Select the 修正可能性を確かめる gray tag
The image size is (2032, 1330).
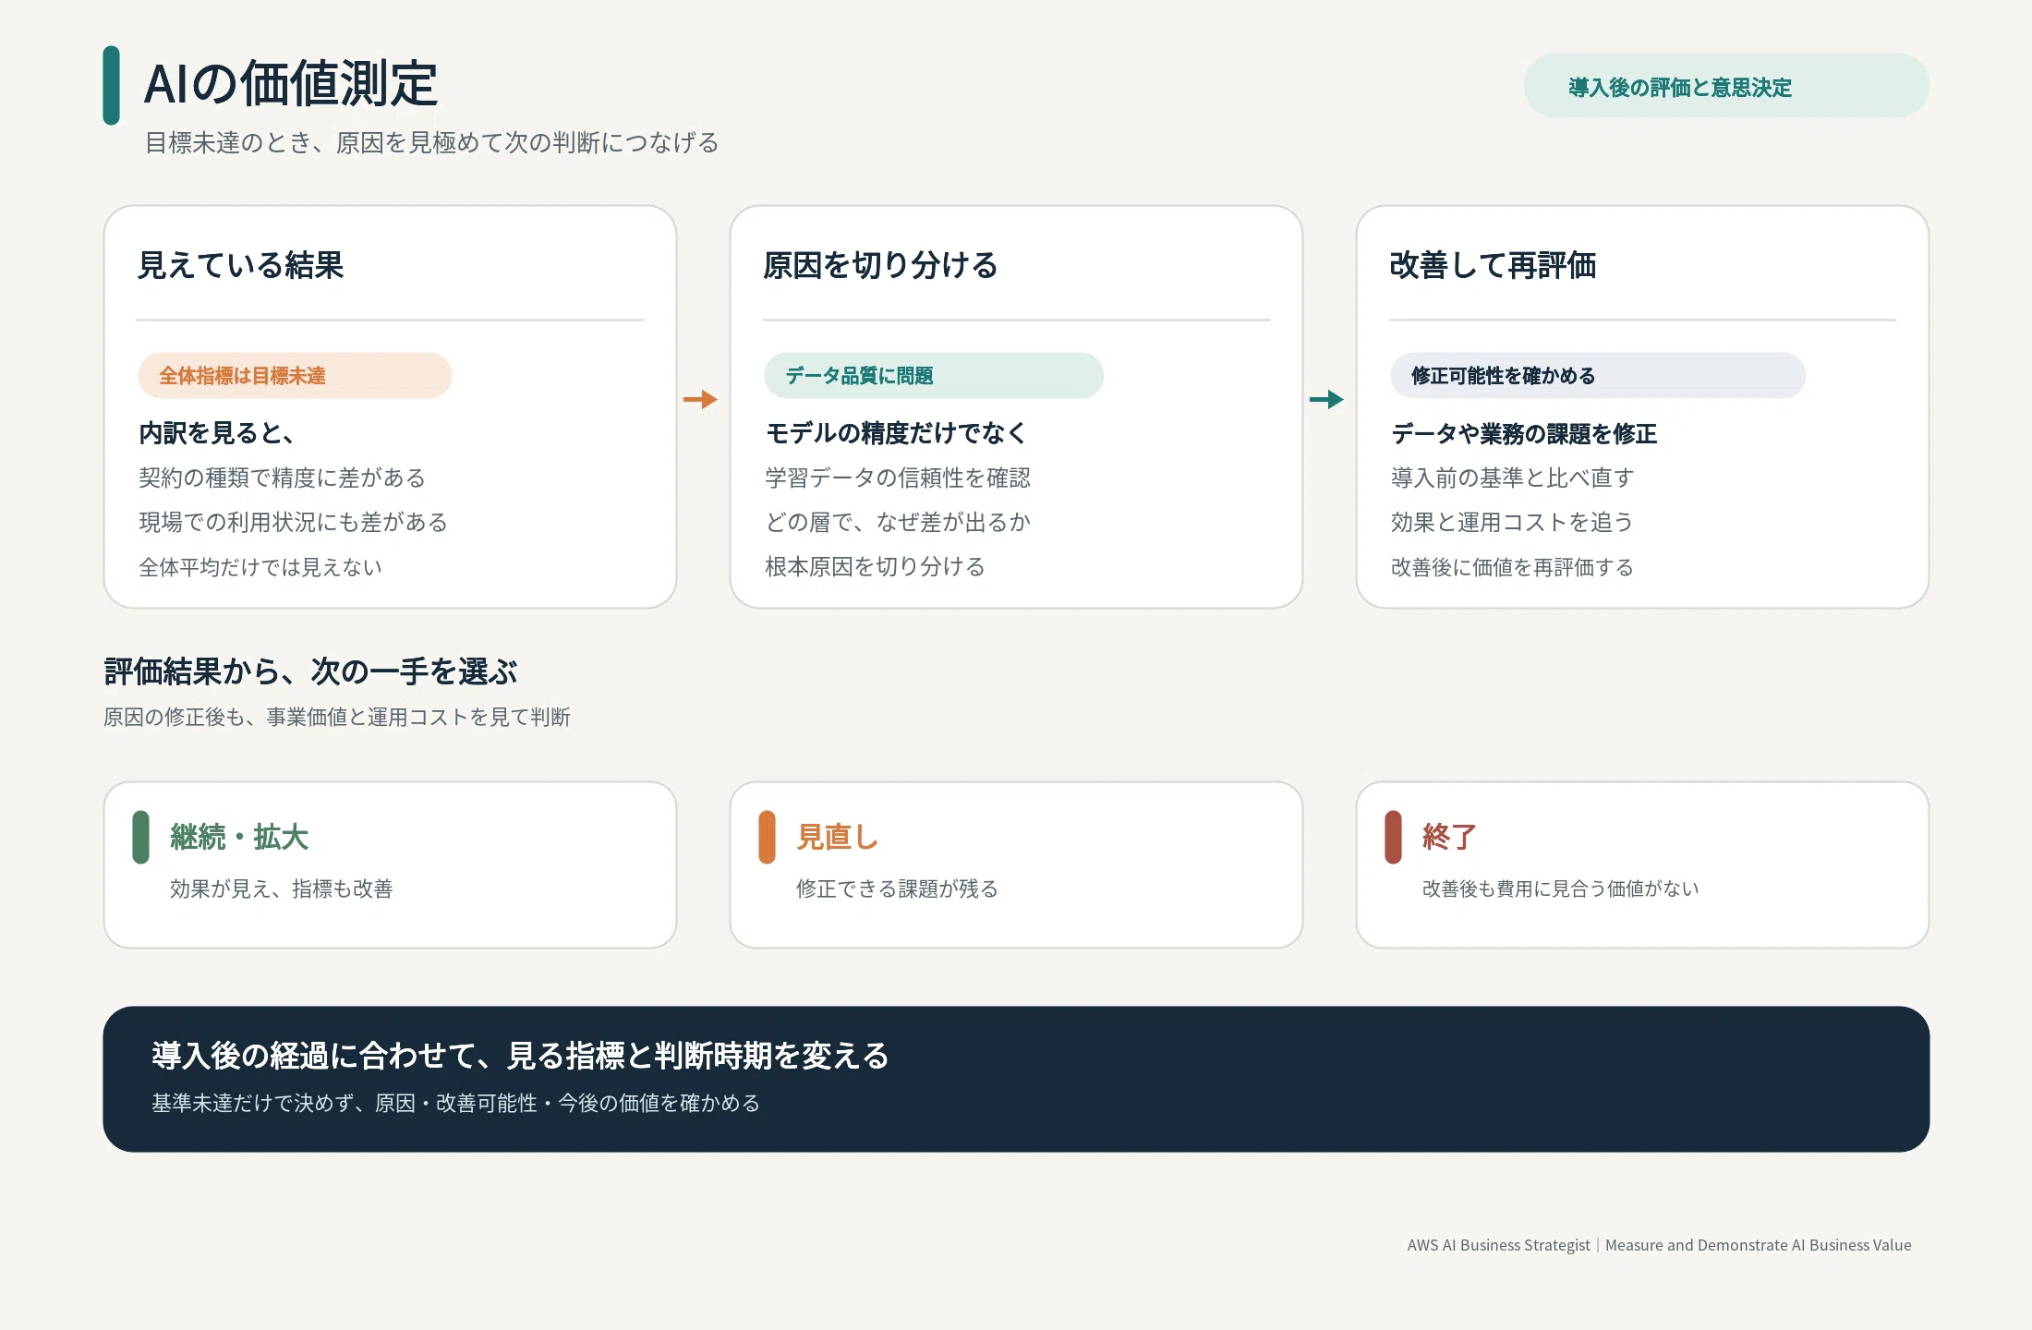(1598, 376)
